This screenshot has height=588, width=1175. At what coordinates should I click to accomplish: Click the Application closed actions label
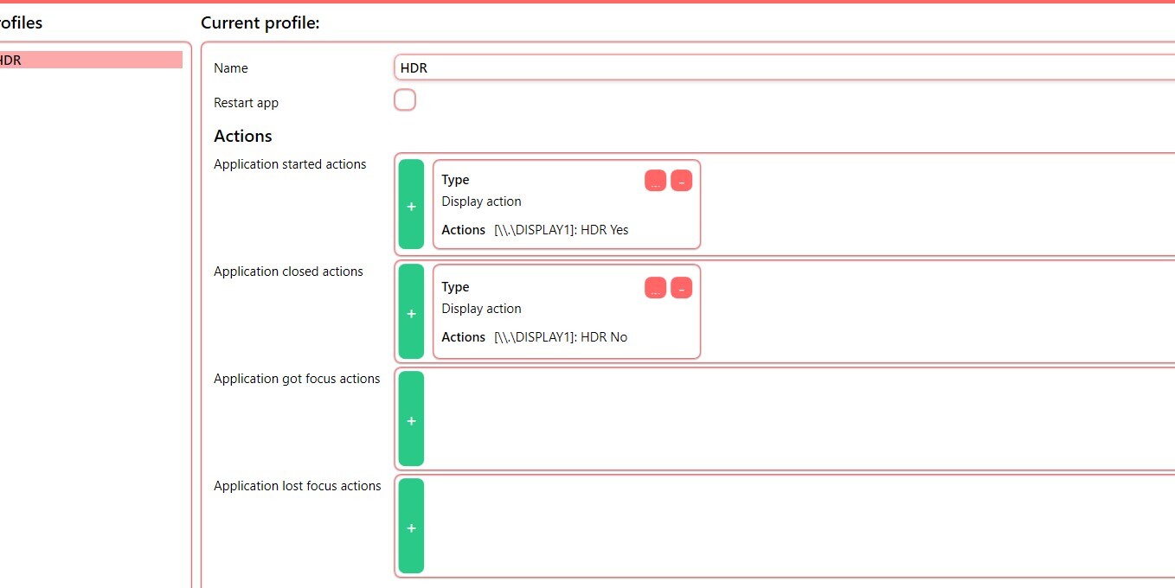(288, 272)
